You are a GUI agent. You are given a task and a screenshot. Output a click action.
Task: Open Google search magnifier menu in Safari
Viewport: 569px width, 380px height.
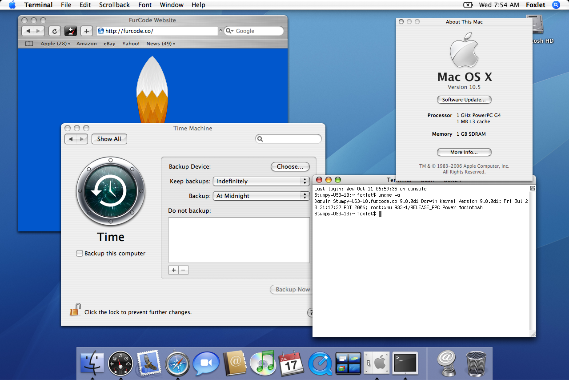coord(230,31)
